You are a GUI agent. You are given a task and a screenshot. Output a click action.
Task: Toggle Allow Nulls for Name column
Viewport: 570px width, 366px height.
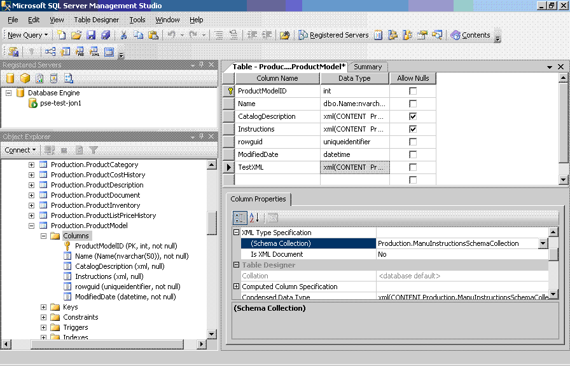coord(413,104)
